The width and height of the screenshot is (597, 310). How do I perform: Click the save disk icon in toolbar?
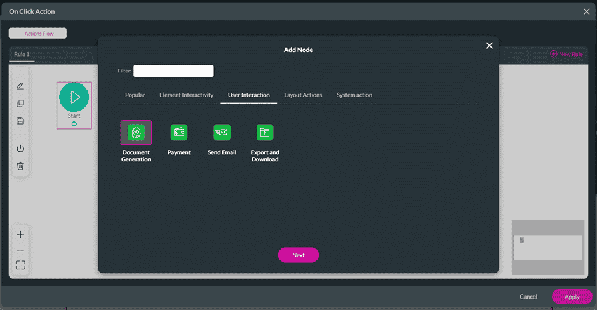20,121
